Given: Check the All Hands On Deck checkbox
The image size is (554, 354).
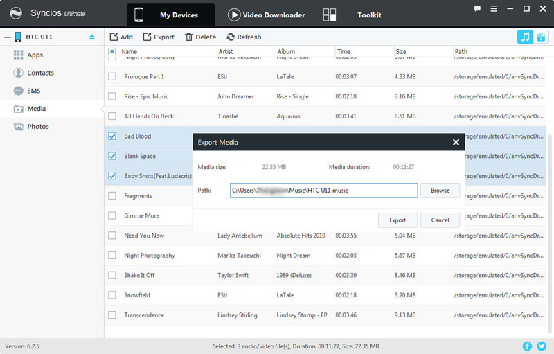Looking at the screenshot, I should [112, 116].
